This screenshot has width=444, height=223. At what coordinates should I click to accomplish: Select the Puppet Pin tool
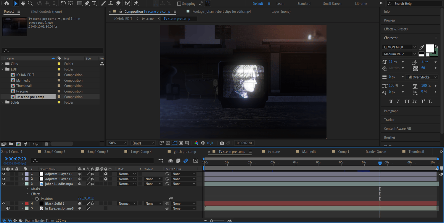(136, 3)
